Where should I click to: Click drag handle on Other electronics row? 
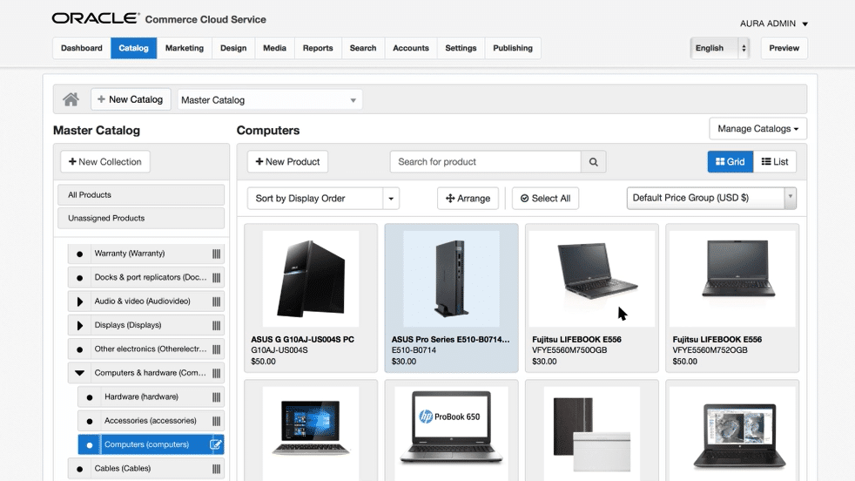point(217,349)
